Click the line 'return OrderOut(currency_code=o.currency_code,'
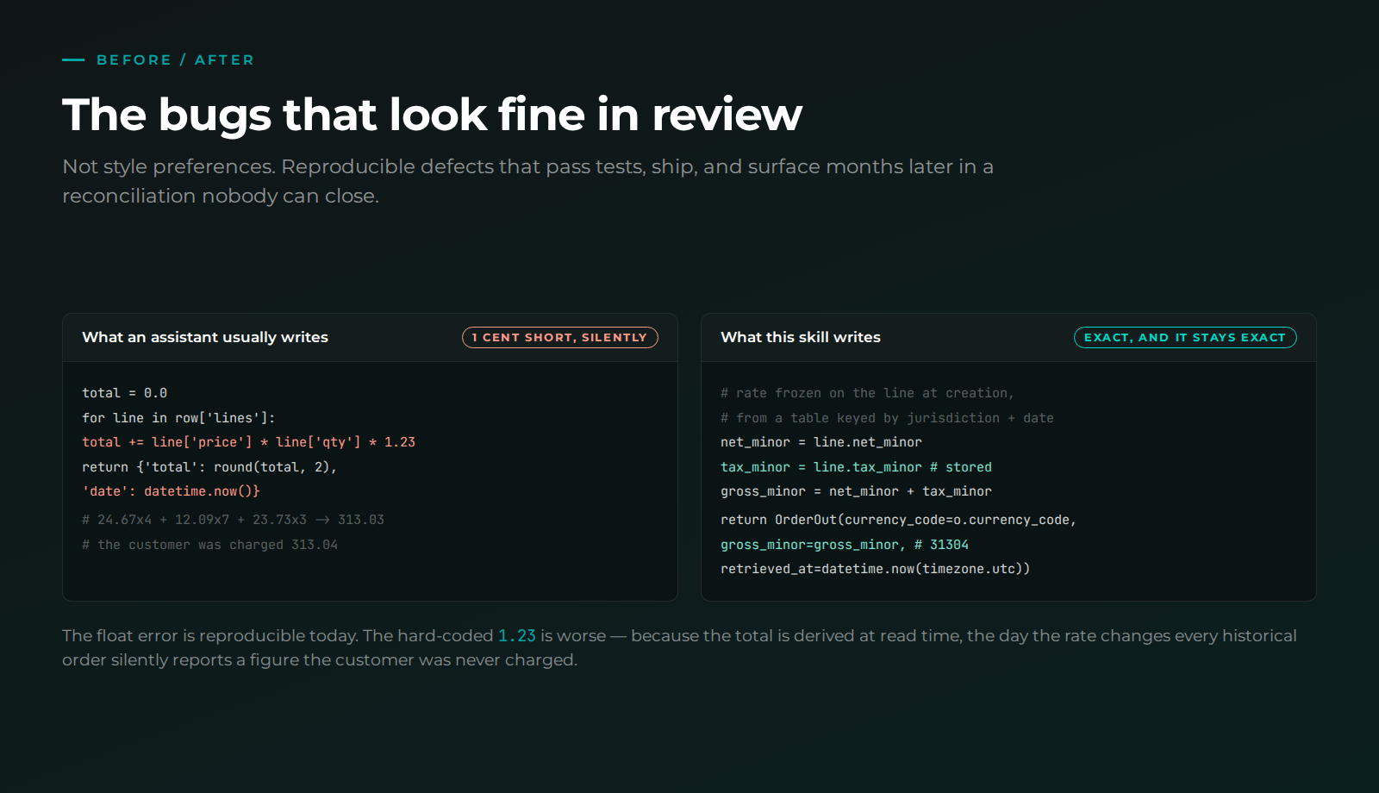This screenshot has width=1379, height=793. pos(898,520)
